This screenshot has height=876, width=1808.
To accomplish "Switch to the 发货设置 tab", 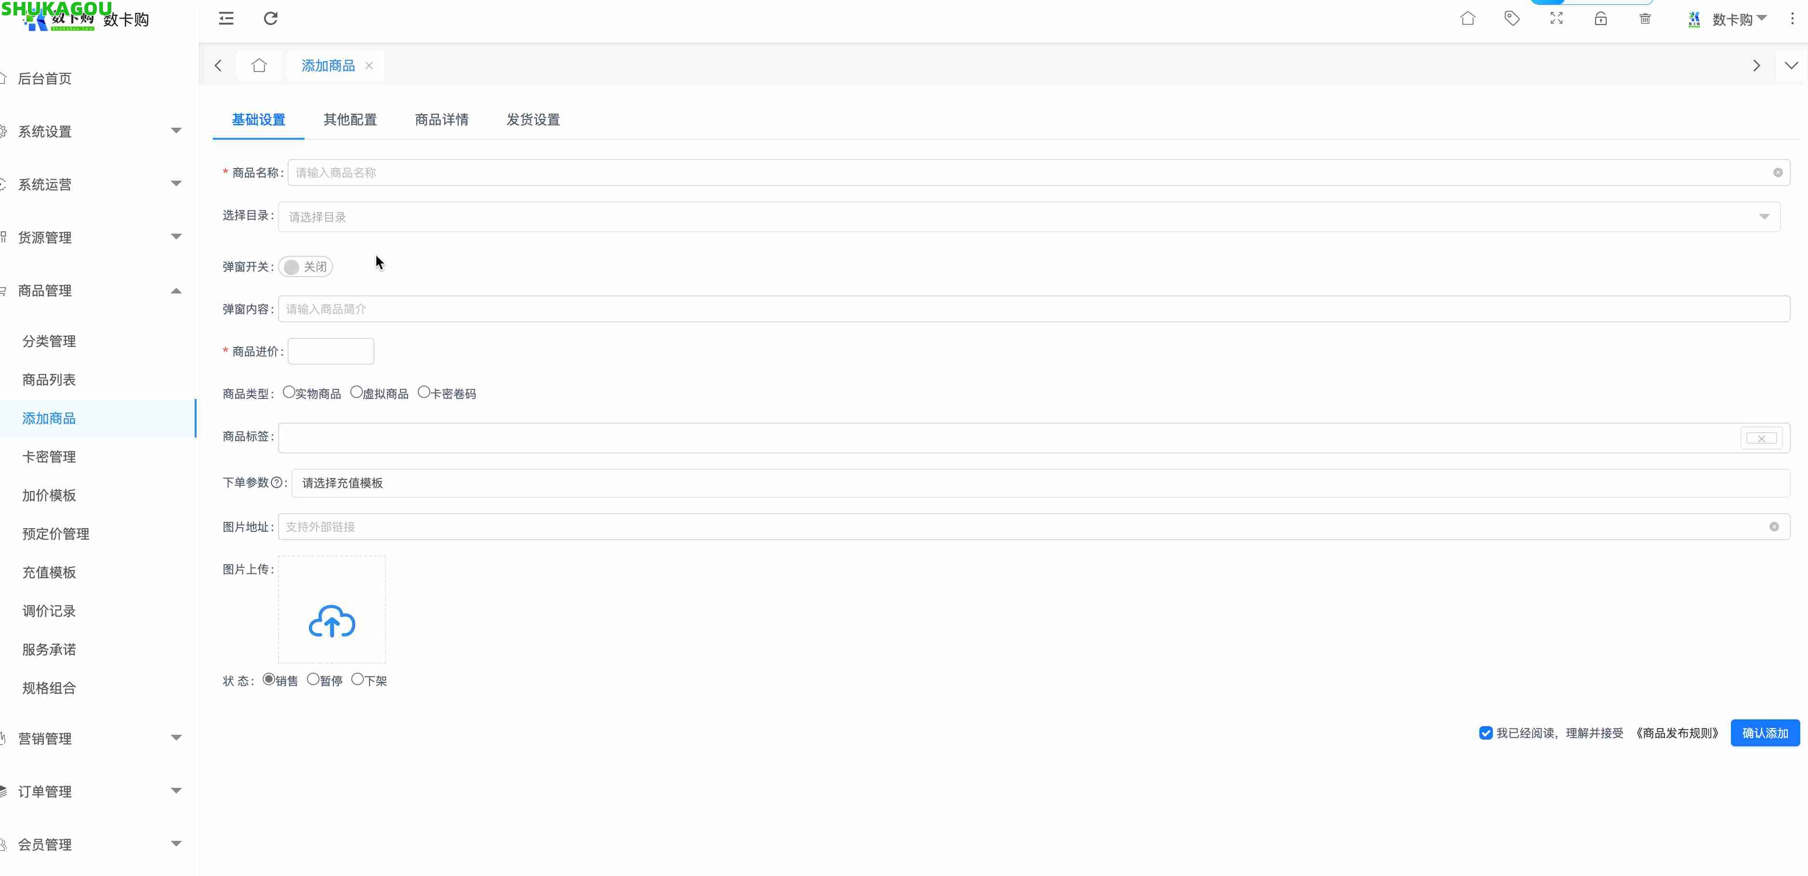I will pos(533,119).
